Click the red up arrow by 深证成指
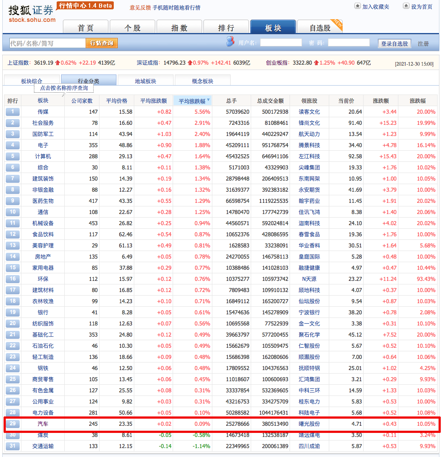This screenshot has width=443, height=457. (190, 63)
